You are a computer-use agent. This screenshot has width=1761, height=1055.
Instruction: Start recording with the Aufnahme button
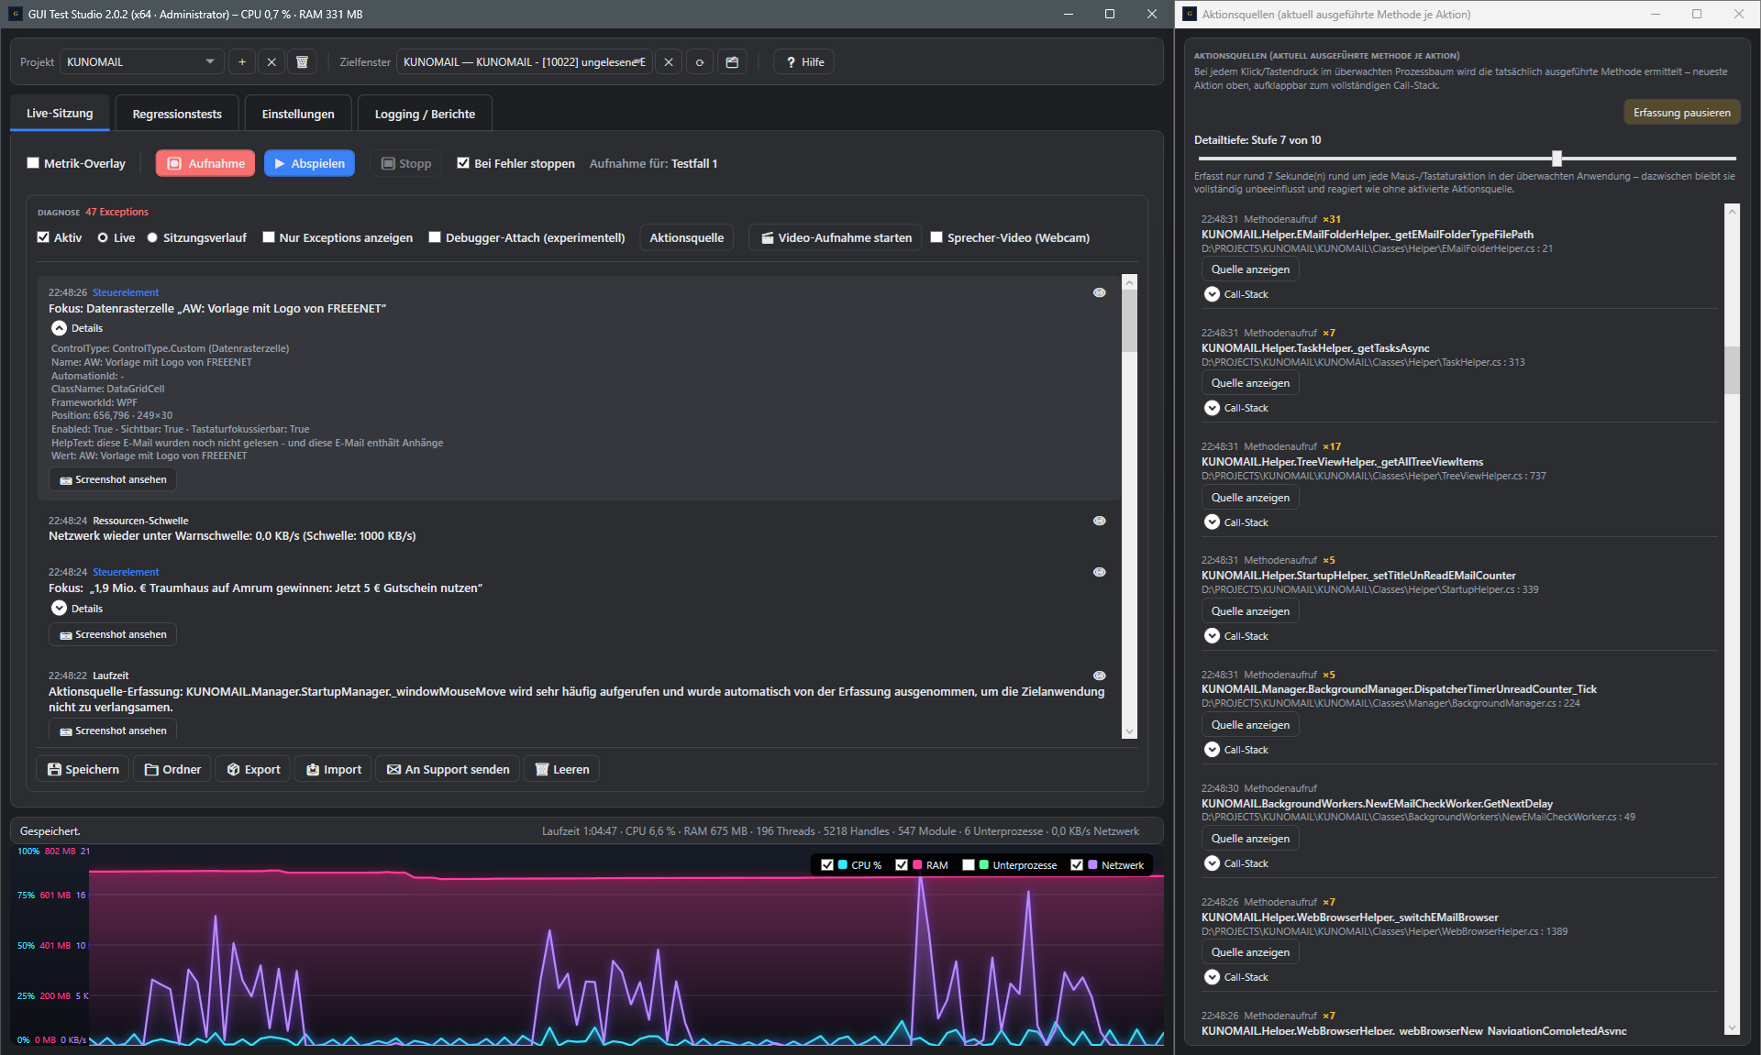pyautogui.click(x=205, y=163)
